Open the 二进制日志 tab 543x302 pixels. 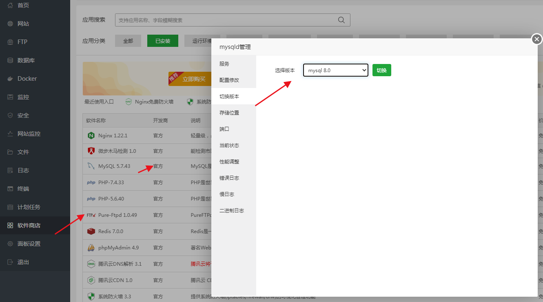click(x=234, y=210)
